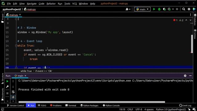Screen dimensions: 197x111
Task: Click '4 spaces' indent setting in status bar
Action: pyautogui.click(x=149, y=109)
